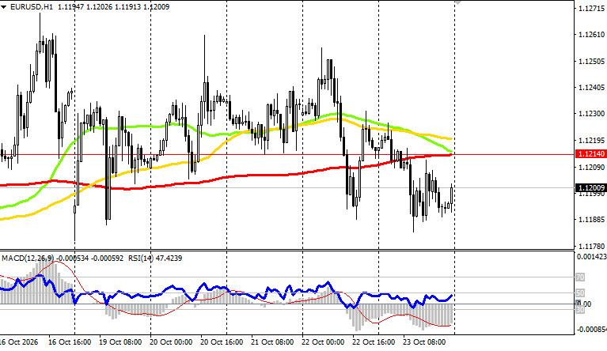Screen dimensions: 607x351
Task: Open the chart menu triangle beside EURUSD,H1
Action: point(3,7)
